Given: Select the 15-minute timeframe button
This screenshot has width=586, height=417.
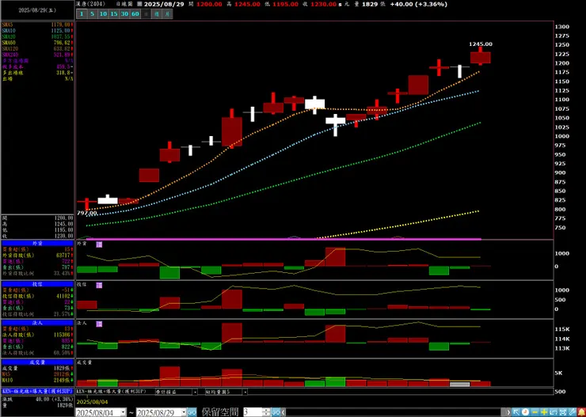Looking at the screenshot, I should [x=113, y=14].
